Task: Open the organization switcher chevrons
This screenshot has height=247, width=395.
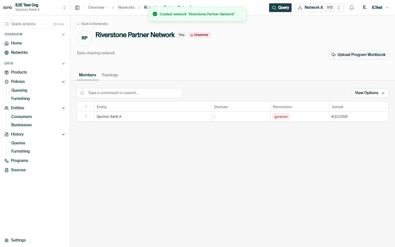Action: [x=64, y=8]
